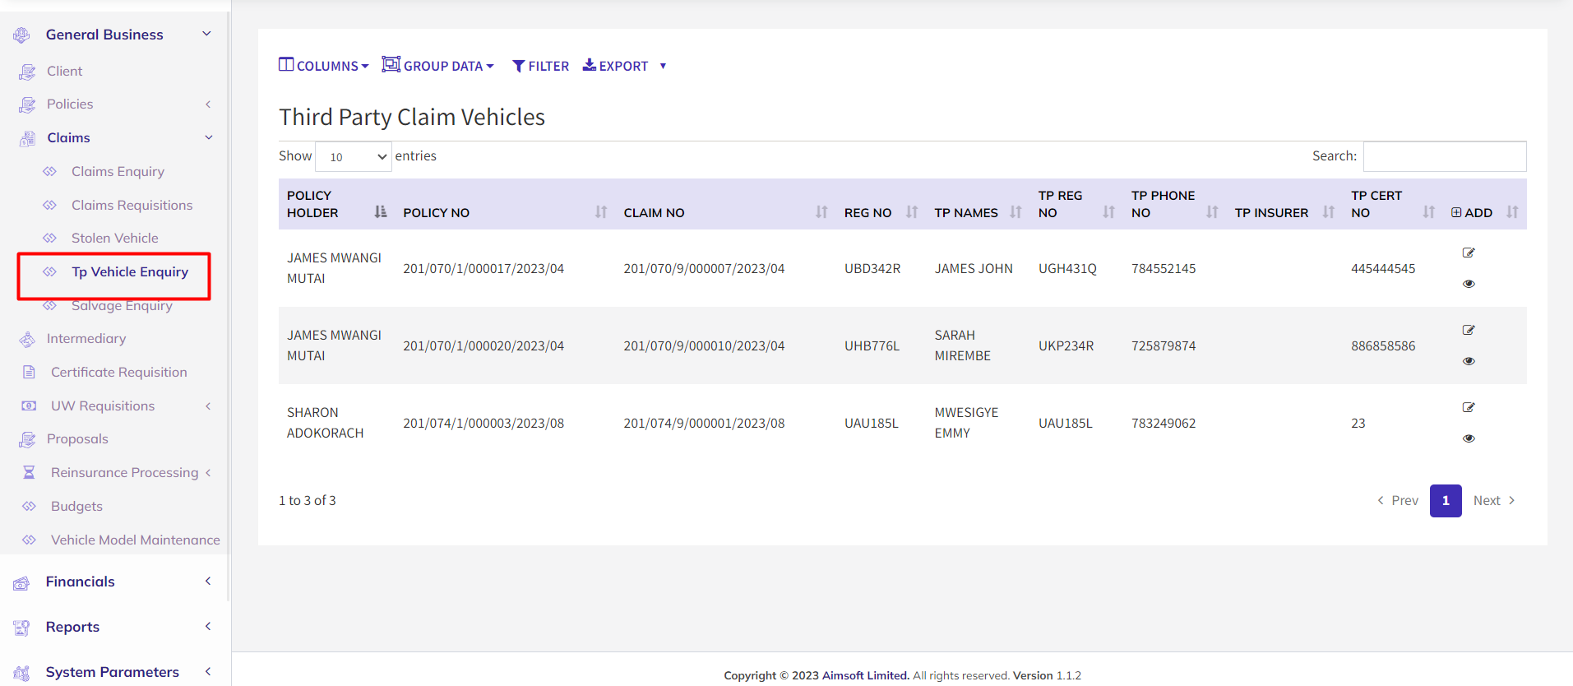Open the entries count selector
The height and width of the screenshot is (686, 1573).
pos(354,156)
